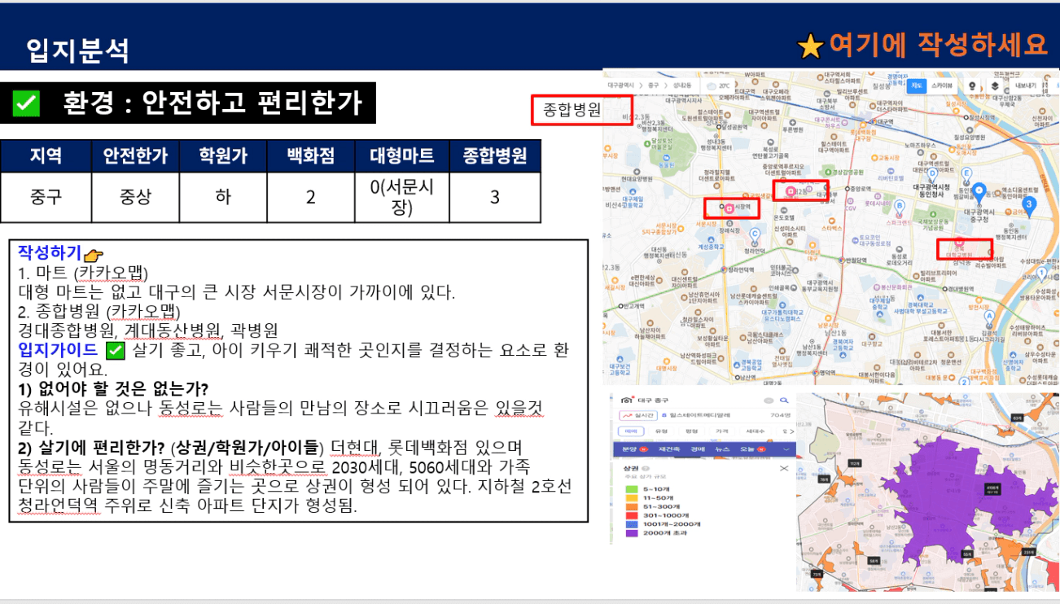Open the map layers icon
This screenshot has width=1060, height=604.
coord(995,85)
